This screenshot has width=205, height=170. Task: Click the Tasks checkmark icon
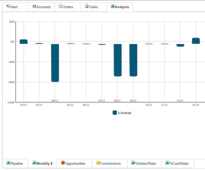pyautogui.click(x=86, y=6)
